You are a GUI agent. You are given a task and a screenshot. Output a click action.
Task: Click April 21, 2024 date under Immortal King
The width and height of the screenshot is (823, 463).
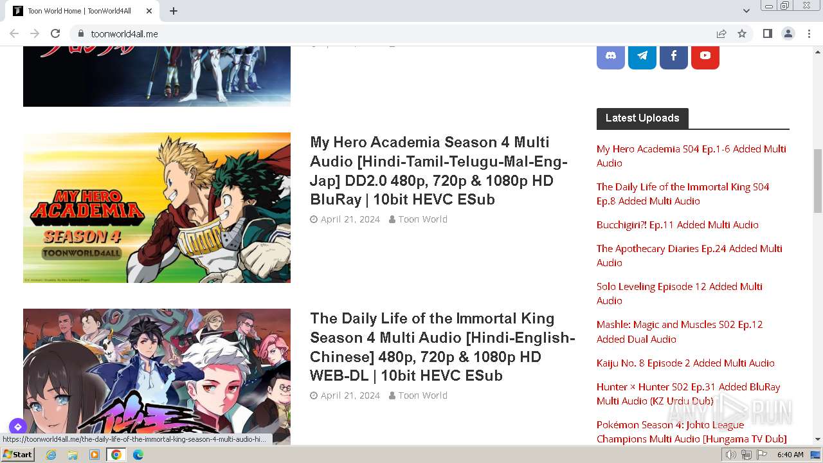[350, 395]
